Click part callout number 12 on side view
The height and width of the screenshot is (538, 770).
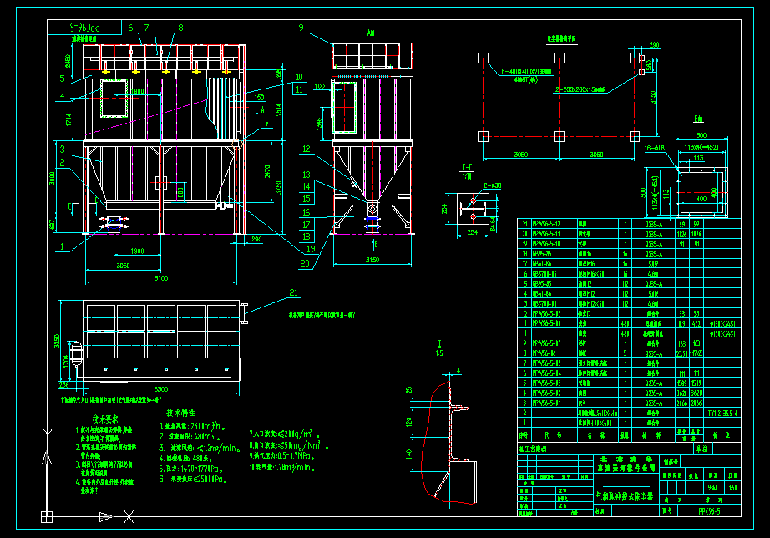(x=306, y=148)
